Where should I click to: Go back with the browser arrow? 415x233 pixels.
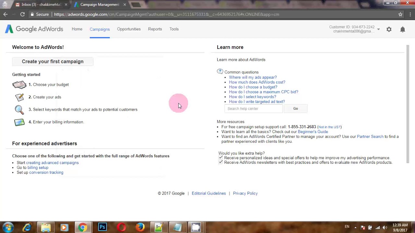(x=6, y=14)
